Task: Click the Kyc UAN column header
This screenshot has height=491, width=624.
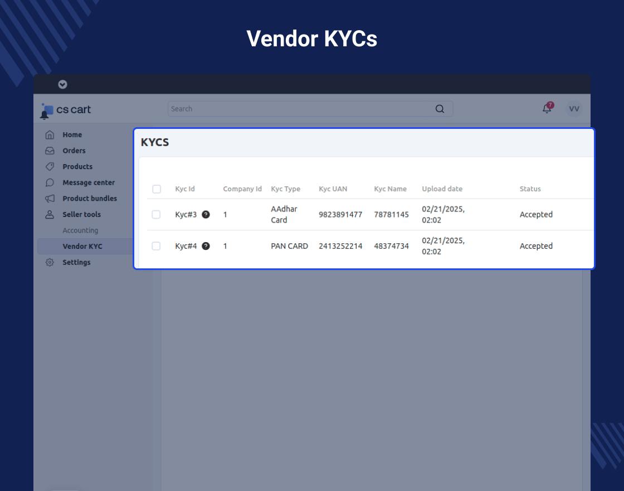Action: point(333,189)
